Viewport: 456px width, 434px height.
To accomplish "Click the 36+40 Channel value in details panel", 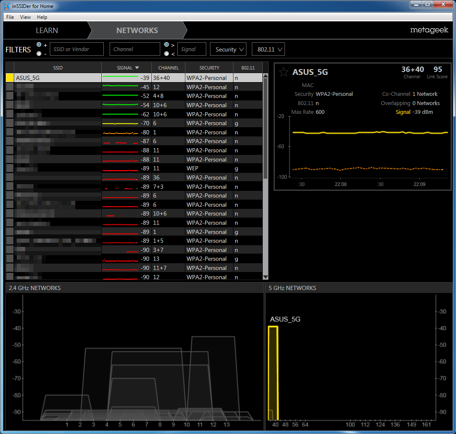I will click(412, 69).
